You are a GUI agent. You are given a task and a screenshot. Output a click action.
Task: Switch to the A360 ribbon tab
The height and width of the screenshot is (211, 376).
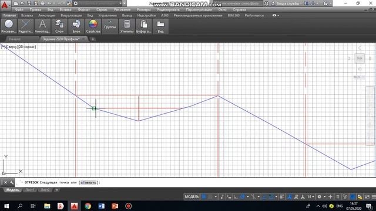tap(164, 15)
